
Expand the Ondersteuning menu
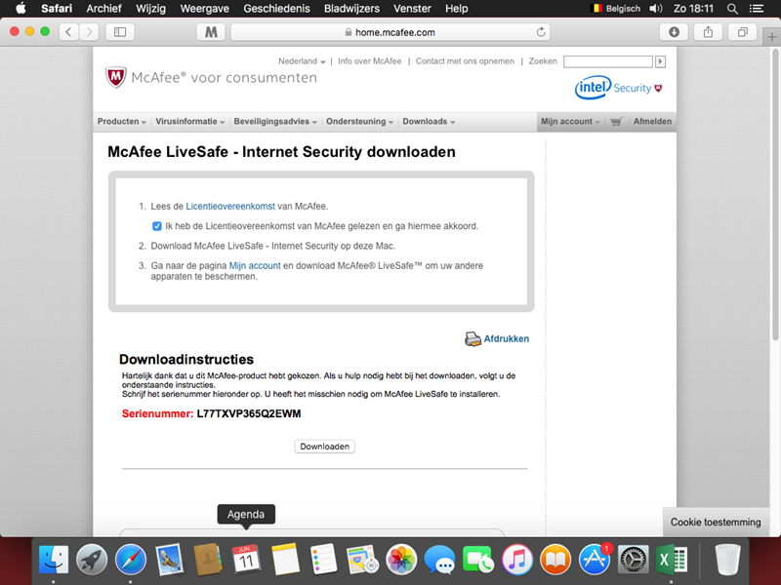coord(359,121)
